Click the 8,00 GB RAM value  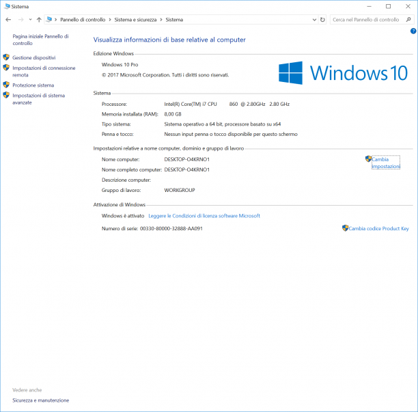click(x=173, y=114)
